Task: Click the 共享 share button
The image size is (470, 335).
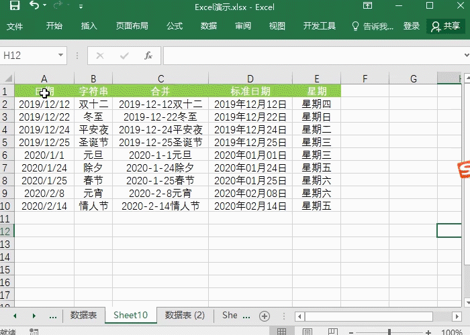Action: point(446,26)
